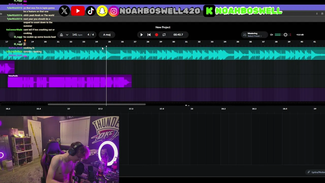Click bar 40 on the timeline ruler
325x183 pixels.
click(x=302, y=42)
